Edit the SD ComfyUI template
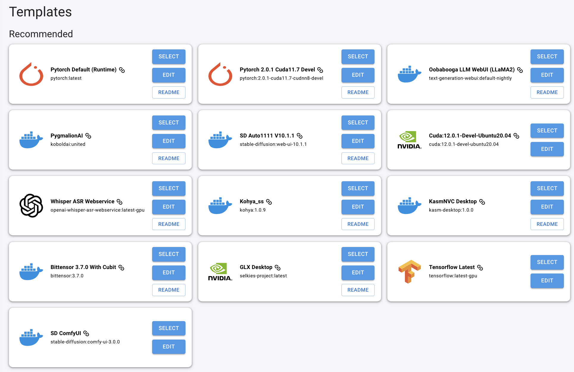Image resolution: width=574 pixels, height=372 pixels. coord(169,347)
